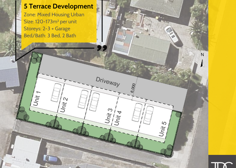This screenshot has width=236, height=168.
Task: Select the 'Unit 1' label
Action: 37,98
